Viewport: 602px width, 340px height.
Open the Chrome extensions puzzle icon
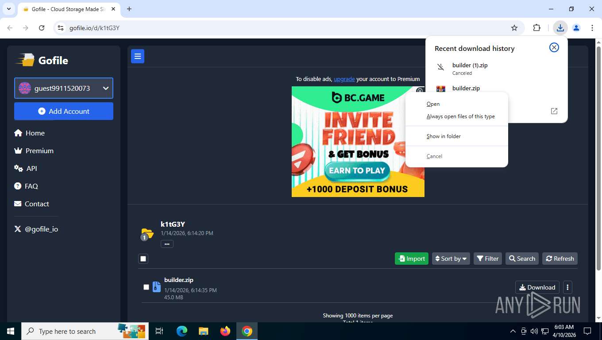(537, 28)
